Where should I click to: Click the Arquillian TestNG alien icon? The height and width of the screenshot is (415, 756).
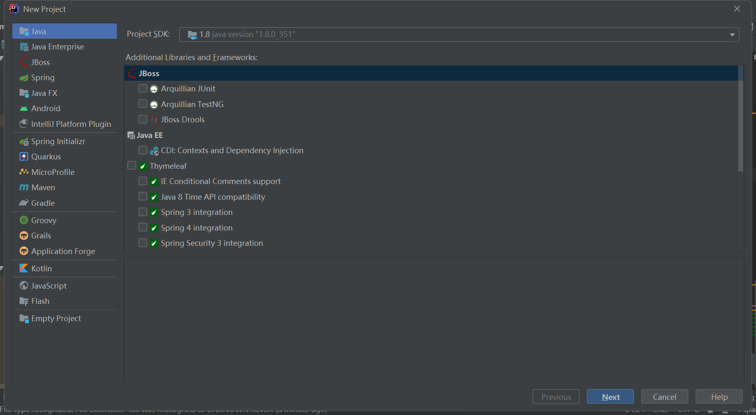154,105
